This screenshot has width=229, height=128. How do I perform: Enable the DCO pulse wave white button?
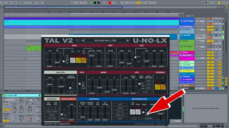click(73, 60)
